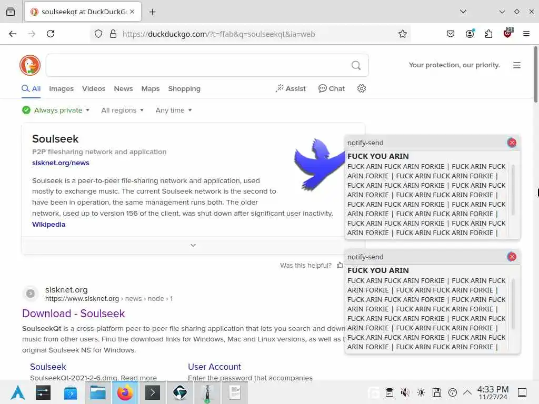Click the DuckDuckGo duck logo
Screen dimensions: 539x404
pyautogui.click(x=30, y=65)
